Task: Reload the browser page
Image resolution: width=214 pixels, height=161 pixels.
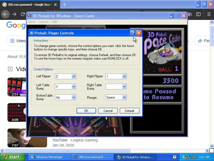Action: tap(23, 14)
